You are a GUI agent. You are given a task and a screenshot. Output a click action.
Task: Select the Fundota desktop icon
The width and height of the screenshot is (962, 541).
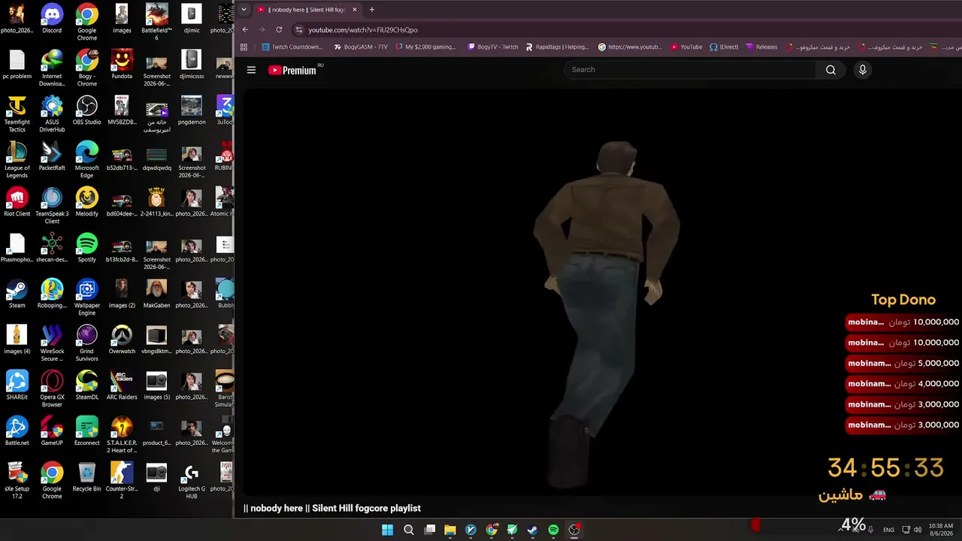pyautogui.click(x=122, y=65)
